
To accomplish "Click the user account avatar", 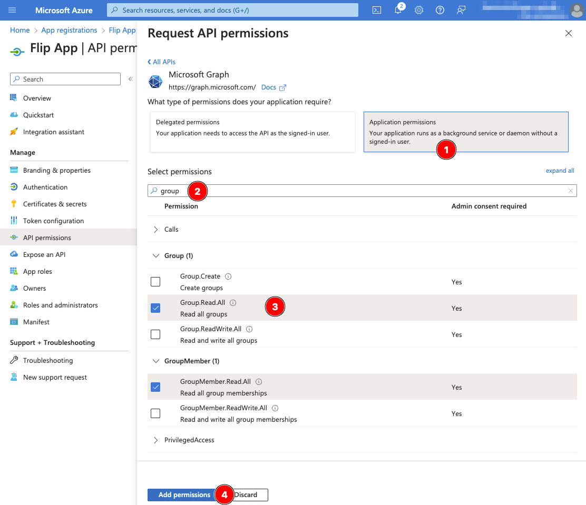I will point(578,11).
